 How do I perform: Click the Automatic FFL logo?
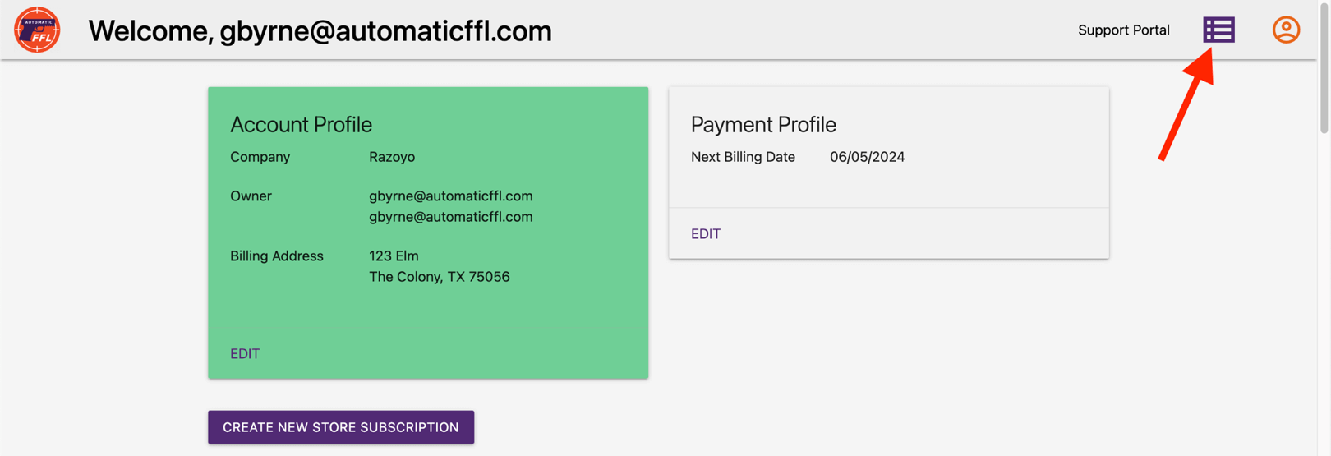click(37, 30)
